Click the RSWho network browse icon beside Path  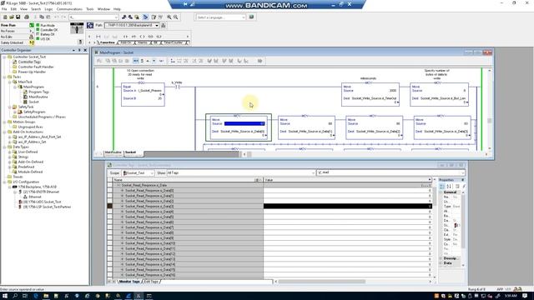point(164,26)
